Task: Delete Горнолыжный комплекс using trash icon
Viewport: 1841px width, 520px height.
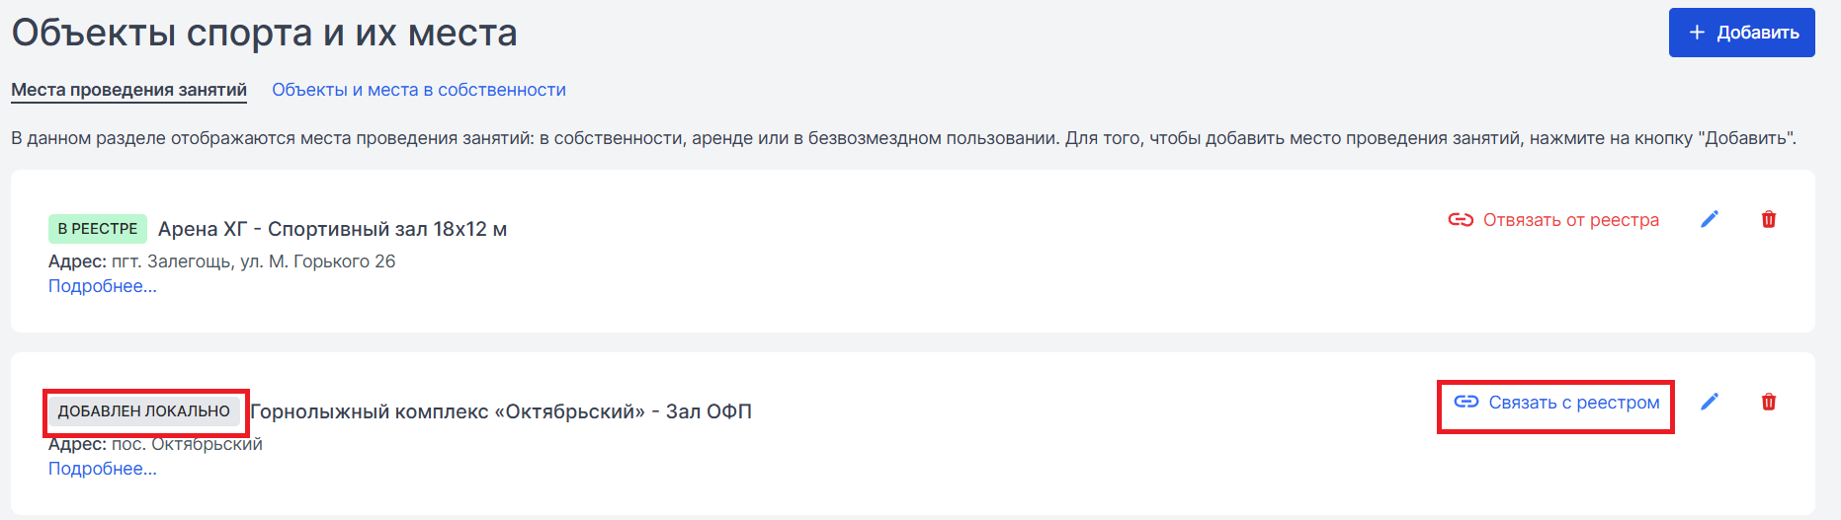Action: tap(1769, 402)
